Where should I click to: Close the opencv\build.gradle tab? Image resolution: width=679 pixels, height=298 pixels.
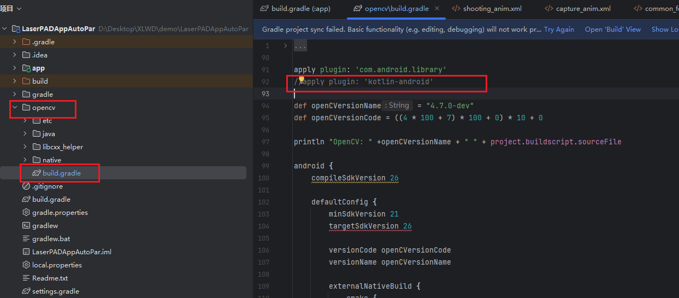click(437, 9)
